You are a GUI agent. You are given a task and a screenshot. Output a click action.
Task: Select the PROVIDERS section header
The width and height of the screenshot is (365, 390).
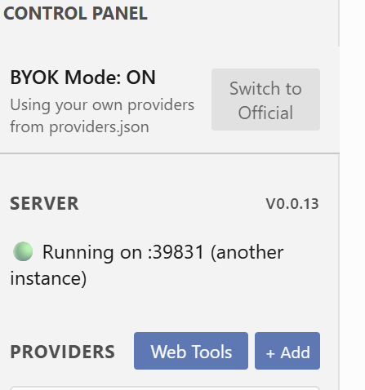(63, 352)
